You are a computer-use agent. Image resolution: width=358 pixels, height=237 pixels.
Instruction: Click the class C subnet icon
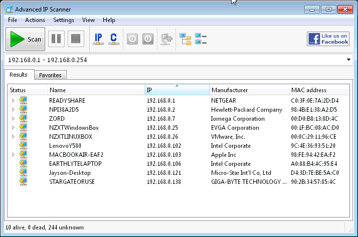coord(114,39)
